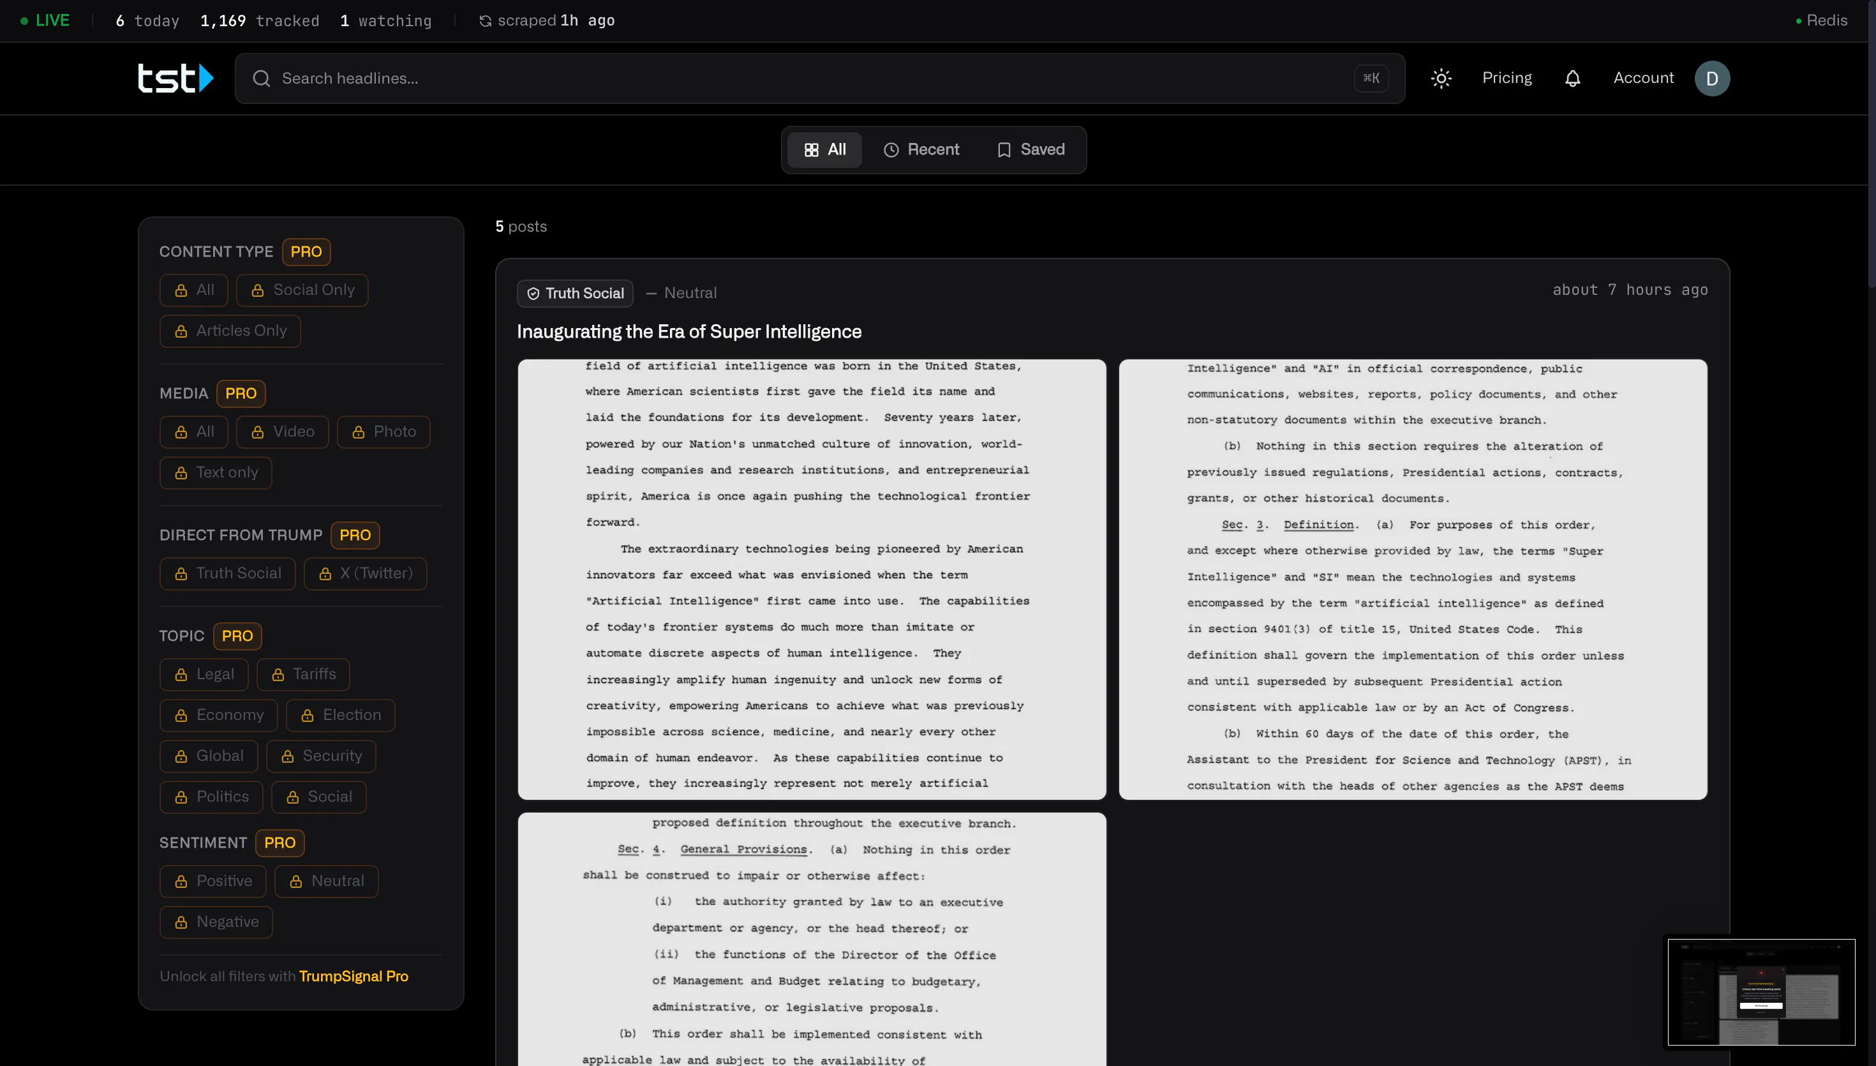The image size is (1876, 1066).
Task: Click the '1,169 tracked' counter
Action: click(x=260, y=20)
